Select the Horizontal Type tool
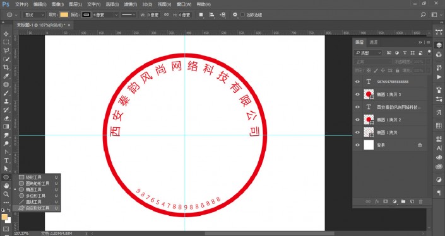 [6, 160]
